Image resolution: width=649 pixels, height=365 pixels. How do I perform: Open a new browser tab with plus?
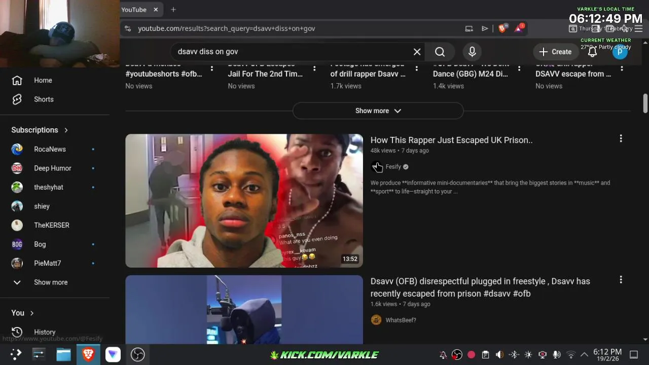pos(173,10)
